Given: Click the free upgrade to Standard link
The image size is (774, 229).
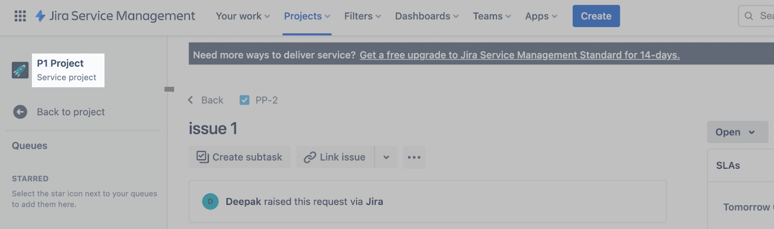Looking at the screenshot, I should 520,55.
